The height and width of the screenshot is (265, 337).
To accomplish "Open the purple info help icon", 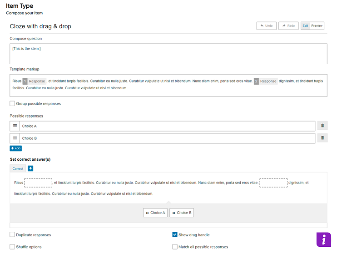I will tap(324, 240).
